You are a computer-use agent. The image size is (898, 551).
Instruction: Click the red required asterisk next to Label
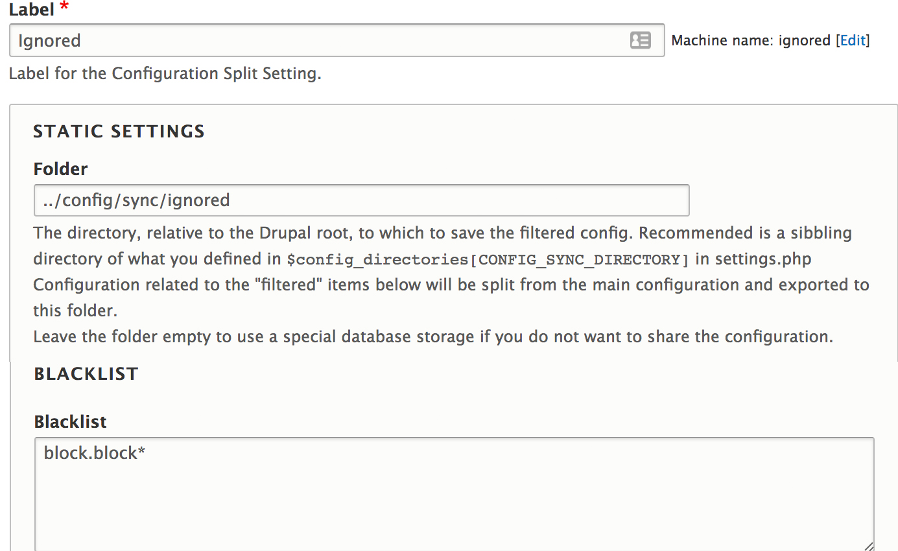coord(64,8)
